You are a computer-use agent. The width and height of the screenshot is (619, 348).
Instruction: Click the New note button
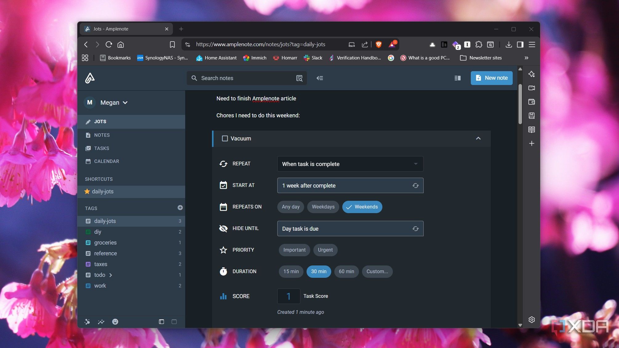491,78
